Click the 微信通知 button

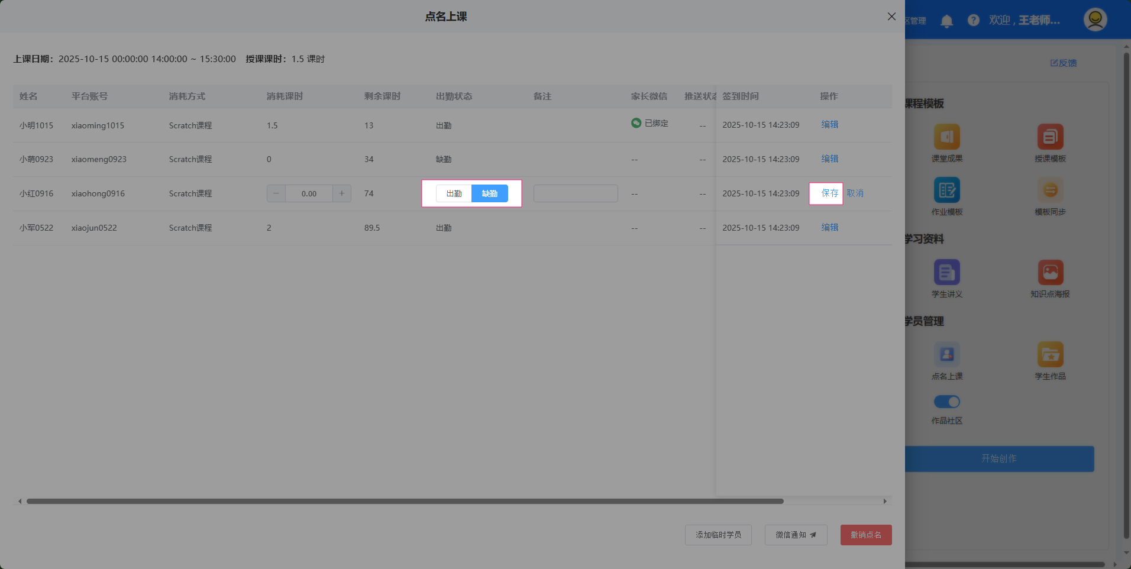(796, 535)
